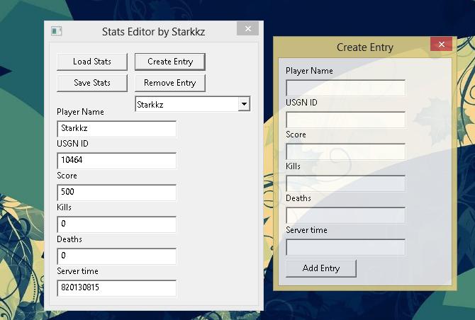
Task: Click Score label in Create Entry
Action: click(x=296, y=135)
